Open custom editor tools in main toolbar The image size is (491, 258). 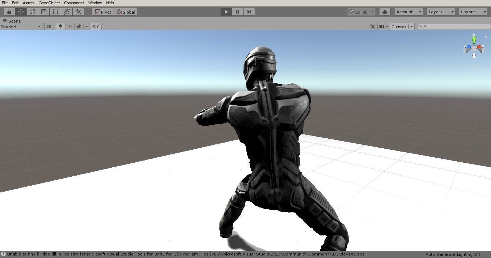78,12
